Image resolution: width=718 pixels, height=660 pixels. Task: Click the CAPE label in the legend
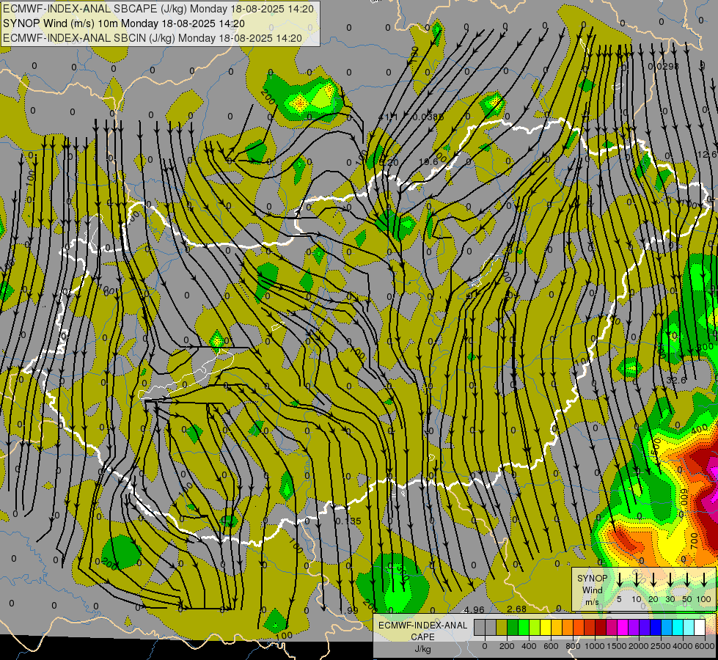[422, 637]
